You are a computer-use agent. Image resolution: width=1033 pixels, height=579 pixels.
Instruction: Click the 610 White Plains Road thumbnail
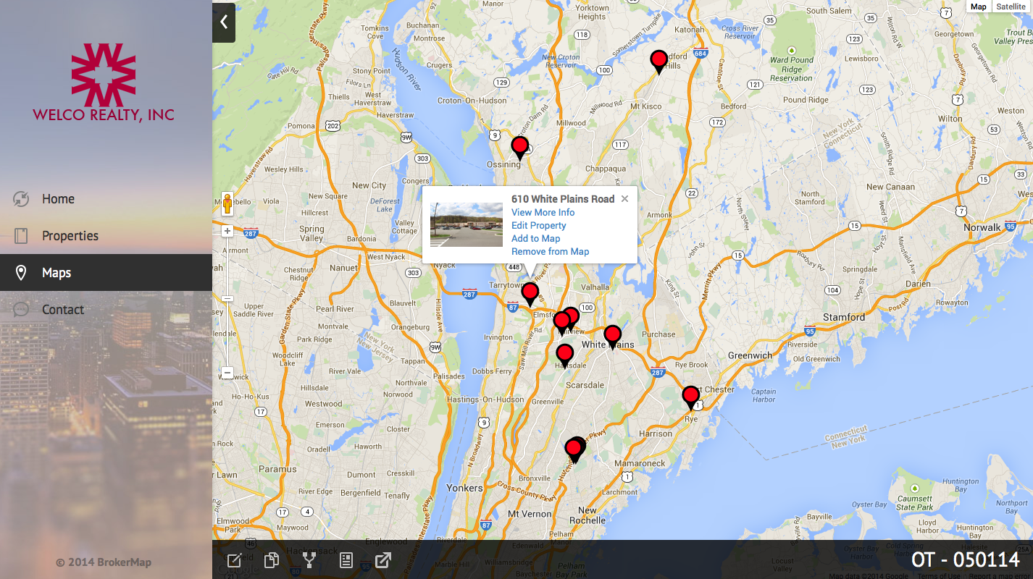click(x=467, y=224)
